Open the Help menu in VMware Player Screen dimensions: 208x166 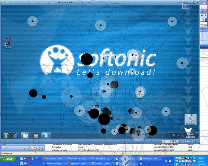point(71,2)
